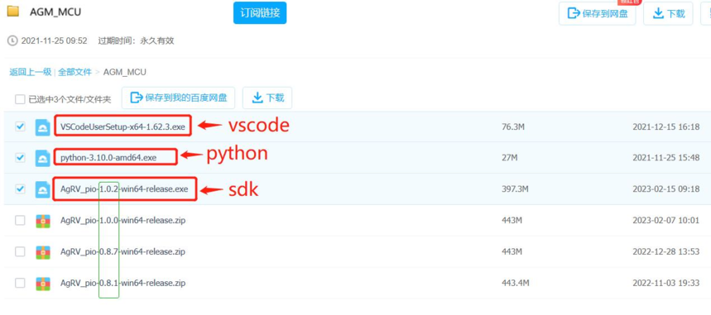Uncheck the python-3.10.0-amd64.exe checkbox
Image resolution: width=711 pixels, height=315 pixels.
(20, 158)
